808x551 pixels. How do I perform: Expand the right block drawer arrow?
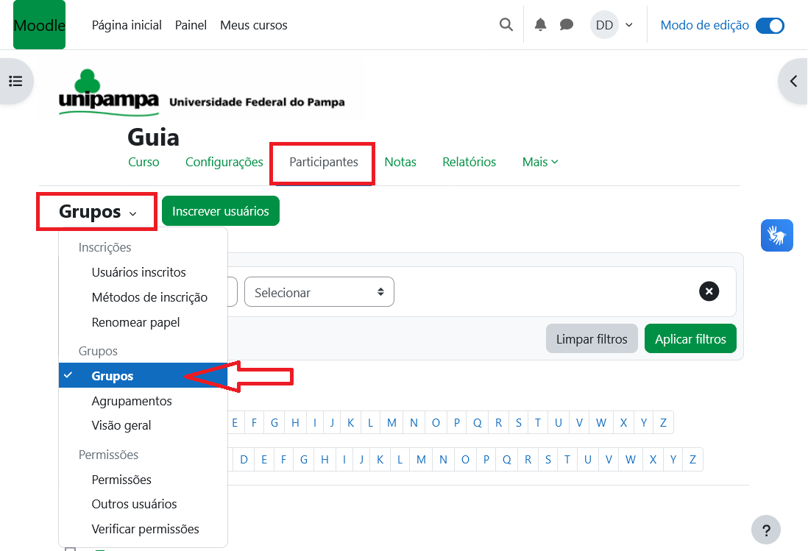click(x=793, y=81)
